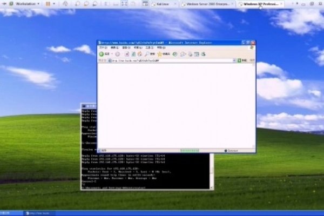
Task: Click the Stop loading icon in IE toolbar
Action: click(127, 54)
